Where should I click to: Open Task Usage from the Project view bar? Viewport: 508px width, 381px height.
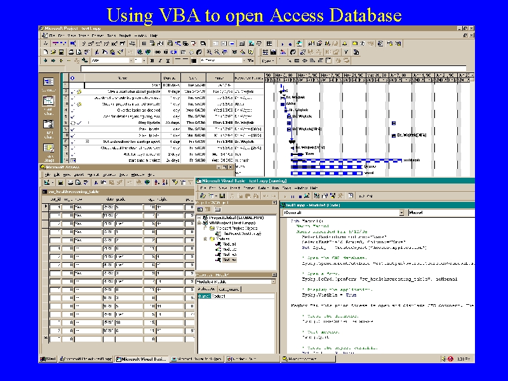[49, 152]
